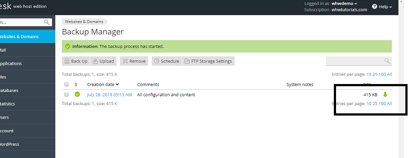Select Websites & Domains in sidebar

tap(28, 36)
